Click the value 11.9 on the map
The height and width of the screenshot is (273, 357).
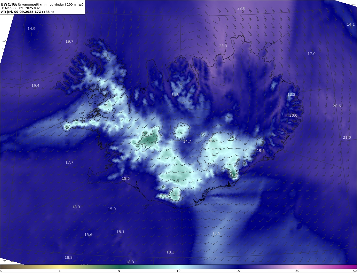pos(216,233)
